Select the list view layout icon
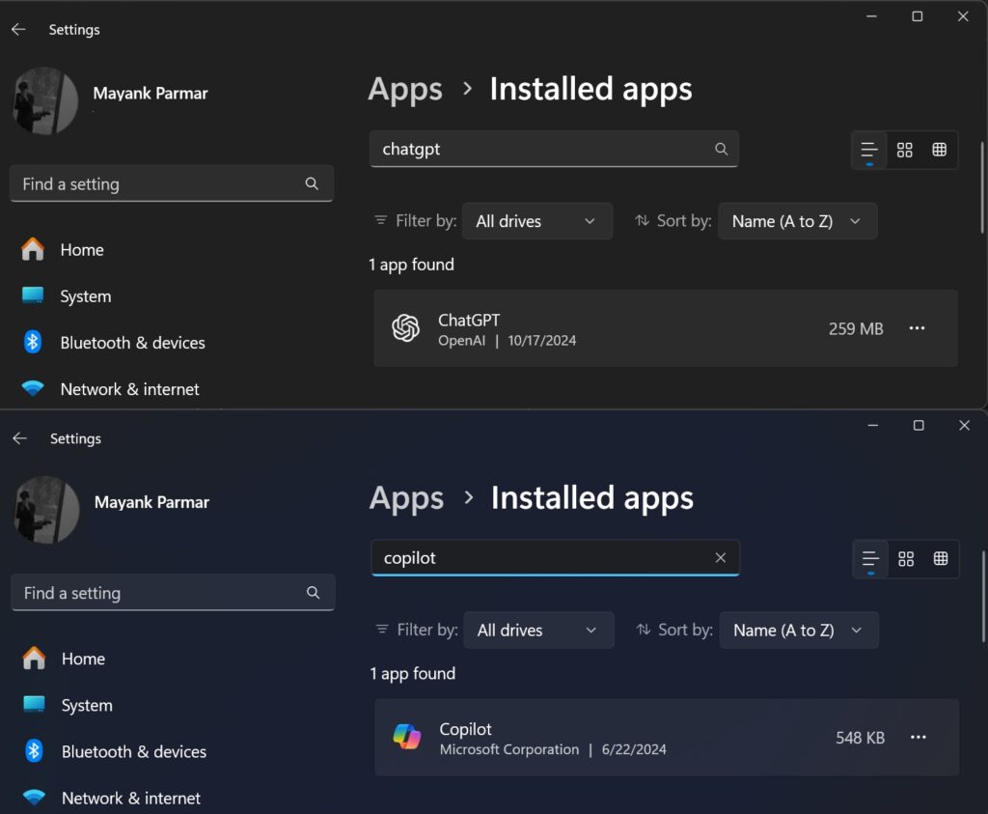The height and width of the screenshot is (814, 988). [867, 150]
